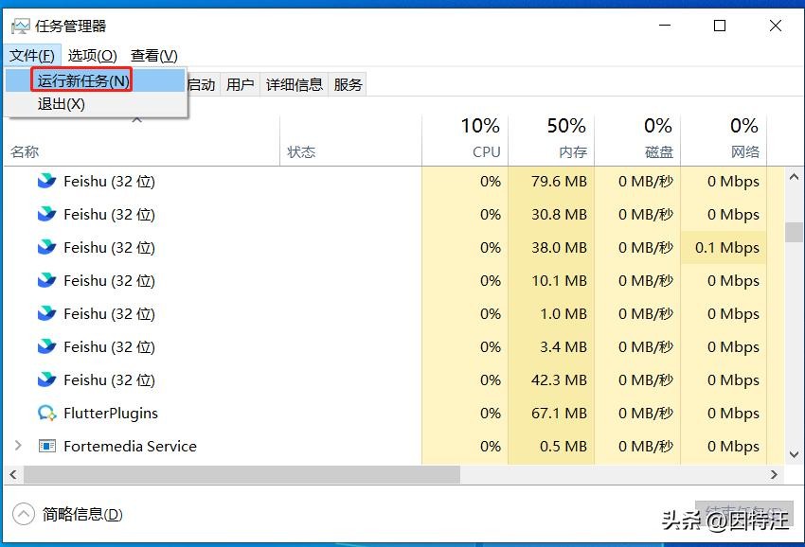Click the horizontal scrollbar right arrow

[774, 474]
